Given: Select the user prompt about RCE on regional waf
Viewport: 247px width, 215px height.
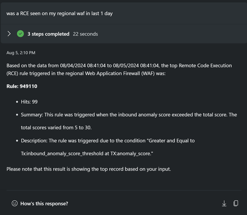Looking at the screenshot, I should (60, 14).
